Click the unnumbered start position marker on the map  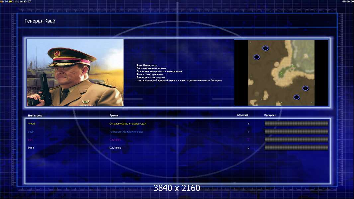(256, 57)
